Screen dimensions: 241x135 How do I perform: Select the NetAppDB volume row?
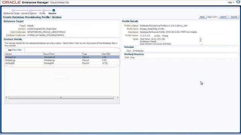pyautogui.click(x=62, y=63)
